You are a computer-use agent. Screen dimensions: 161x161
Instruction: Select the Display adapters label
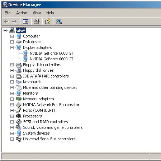pos(37,47)
